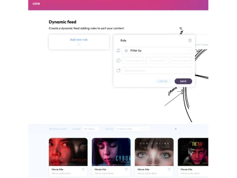
Task: Click the filter sliders icon beside Filter by
Action: tap(118, 50)
